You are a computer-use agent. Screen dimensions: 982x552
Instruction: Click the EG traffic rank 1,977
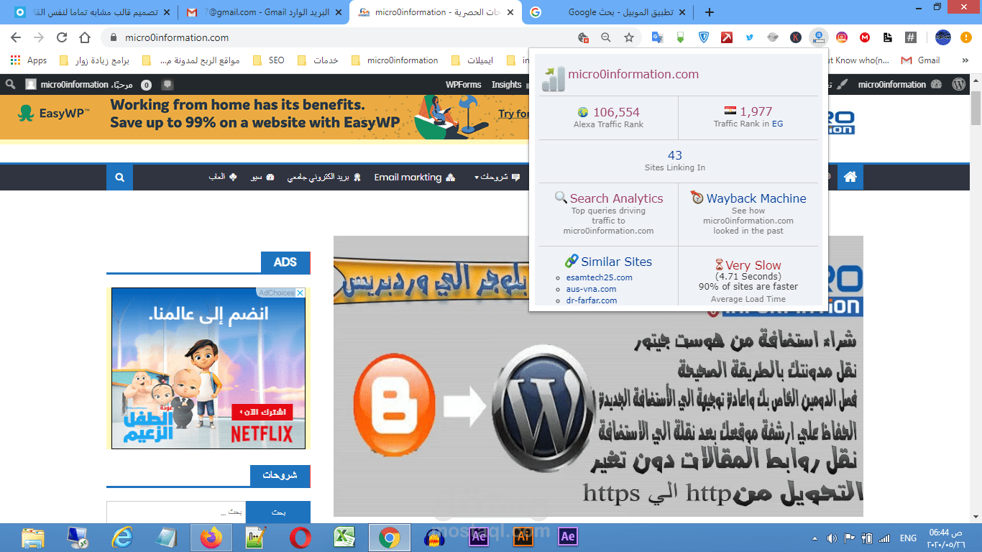tap(756, 112)
